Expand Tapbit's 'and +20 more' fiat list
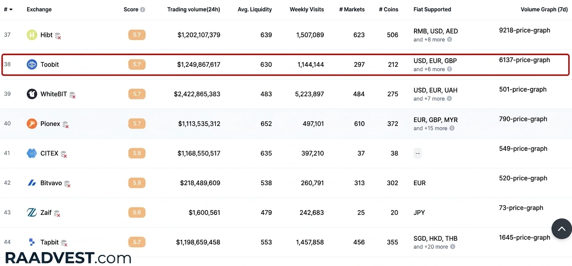Viewport: 572px width, 266px height. click(x=431, y=247)
